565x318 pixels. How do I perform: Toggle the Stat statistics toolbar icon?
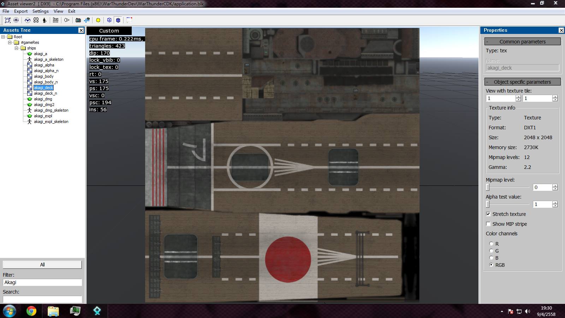55,20
